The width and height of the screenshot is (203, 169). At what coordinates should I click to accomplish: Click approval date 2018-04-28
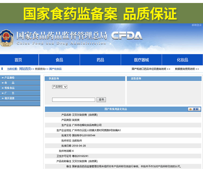(x=79, y=146)
